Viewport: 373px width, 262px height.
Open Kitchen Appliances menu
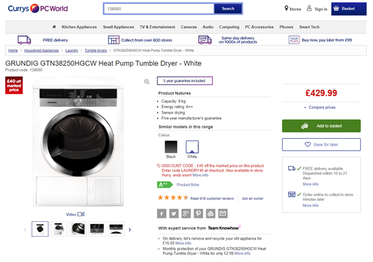click(x=79, y=27)
